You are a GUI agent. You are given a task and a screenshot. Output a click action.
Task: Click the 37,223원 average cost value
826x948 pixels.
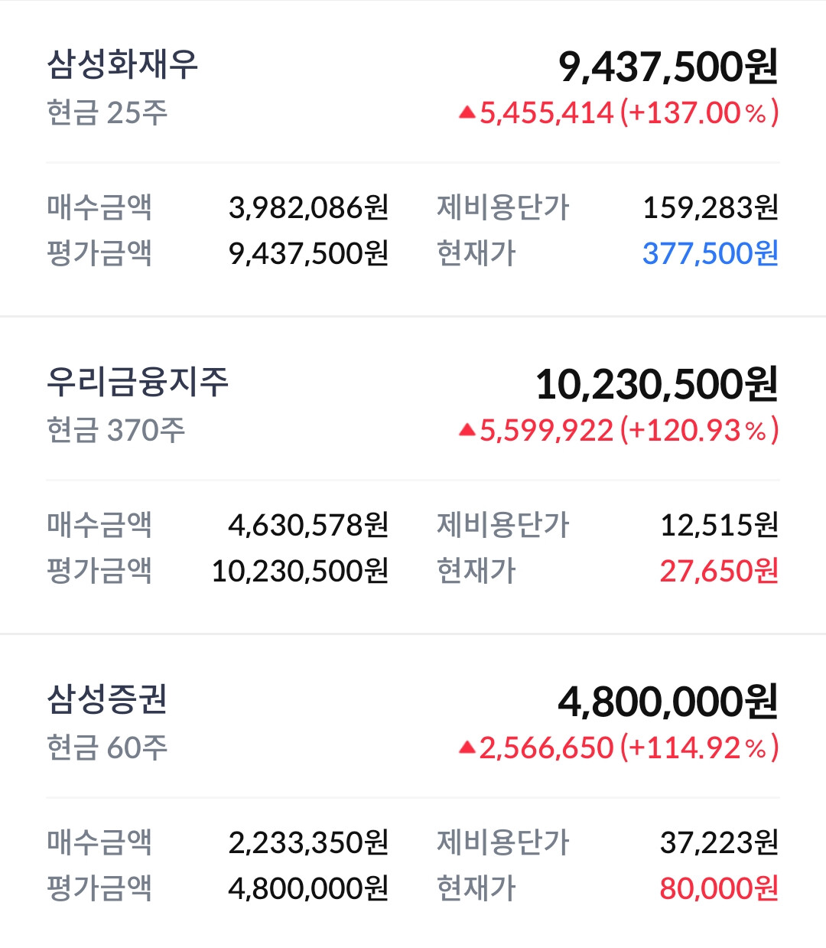[718, 842]
